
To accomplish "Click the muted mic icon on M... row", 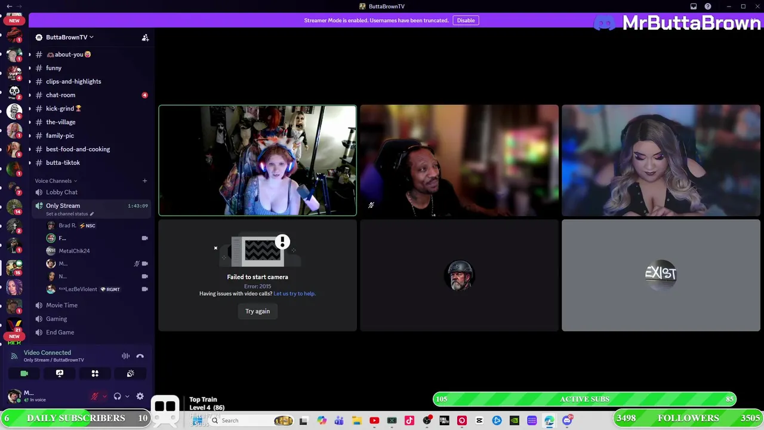I will (x=137, y=263).
